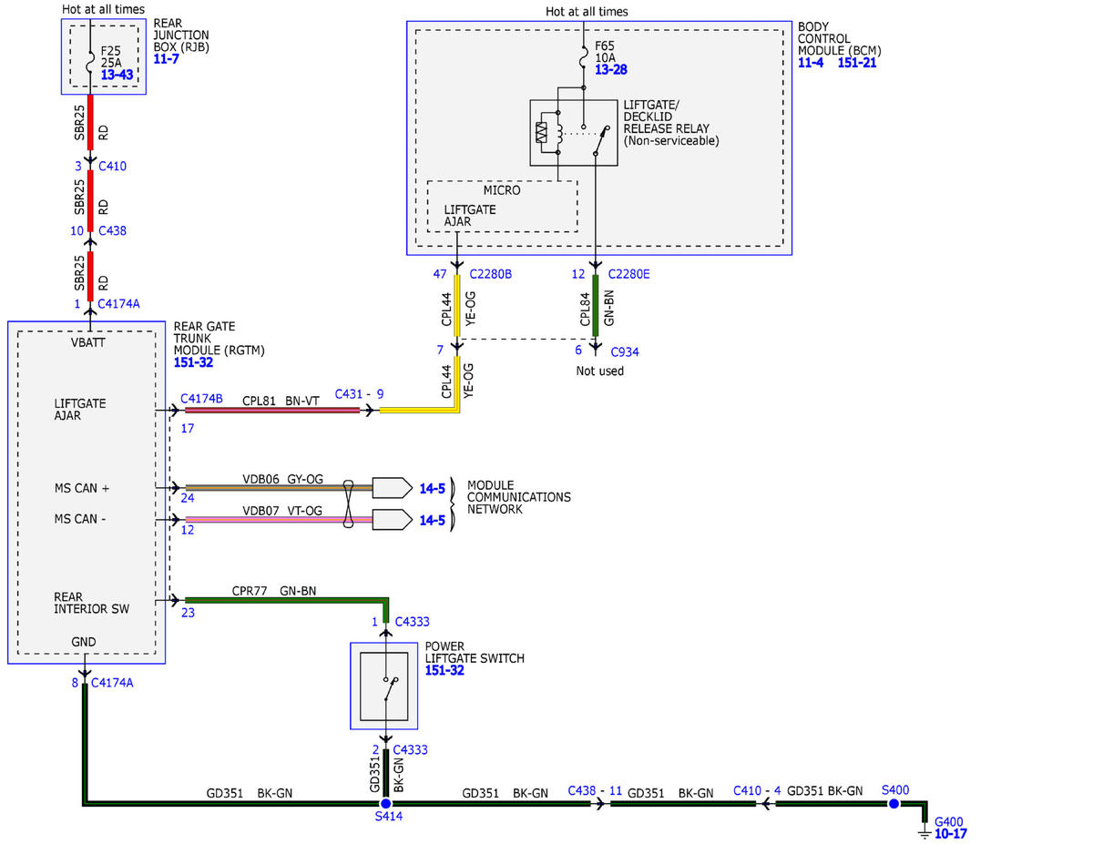This screenshot has height=844, width=1093.
Task: Click the MS CAN + pin label
Action: click(x=82, y=489)
